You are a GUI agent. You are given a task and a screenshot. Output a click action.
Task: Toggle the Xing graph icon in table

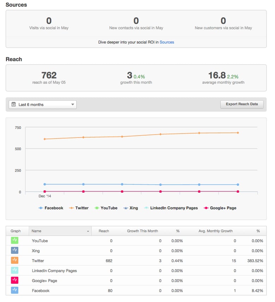point(14,251)
